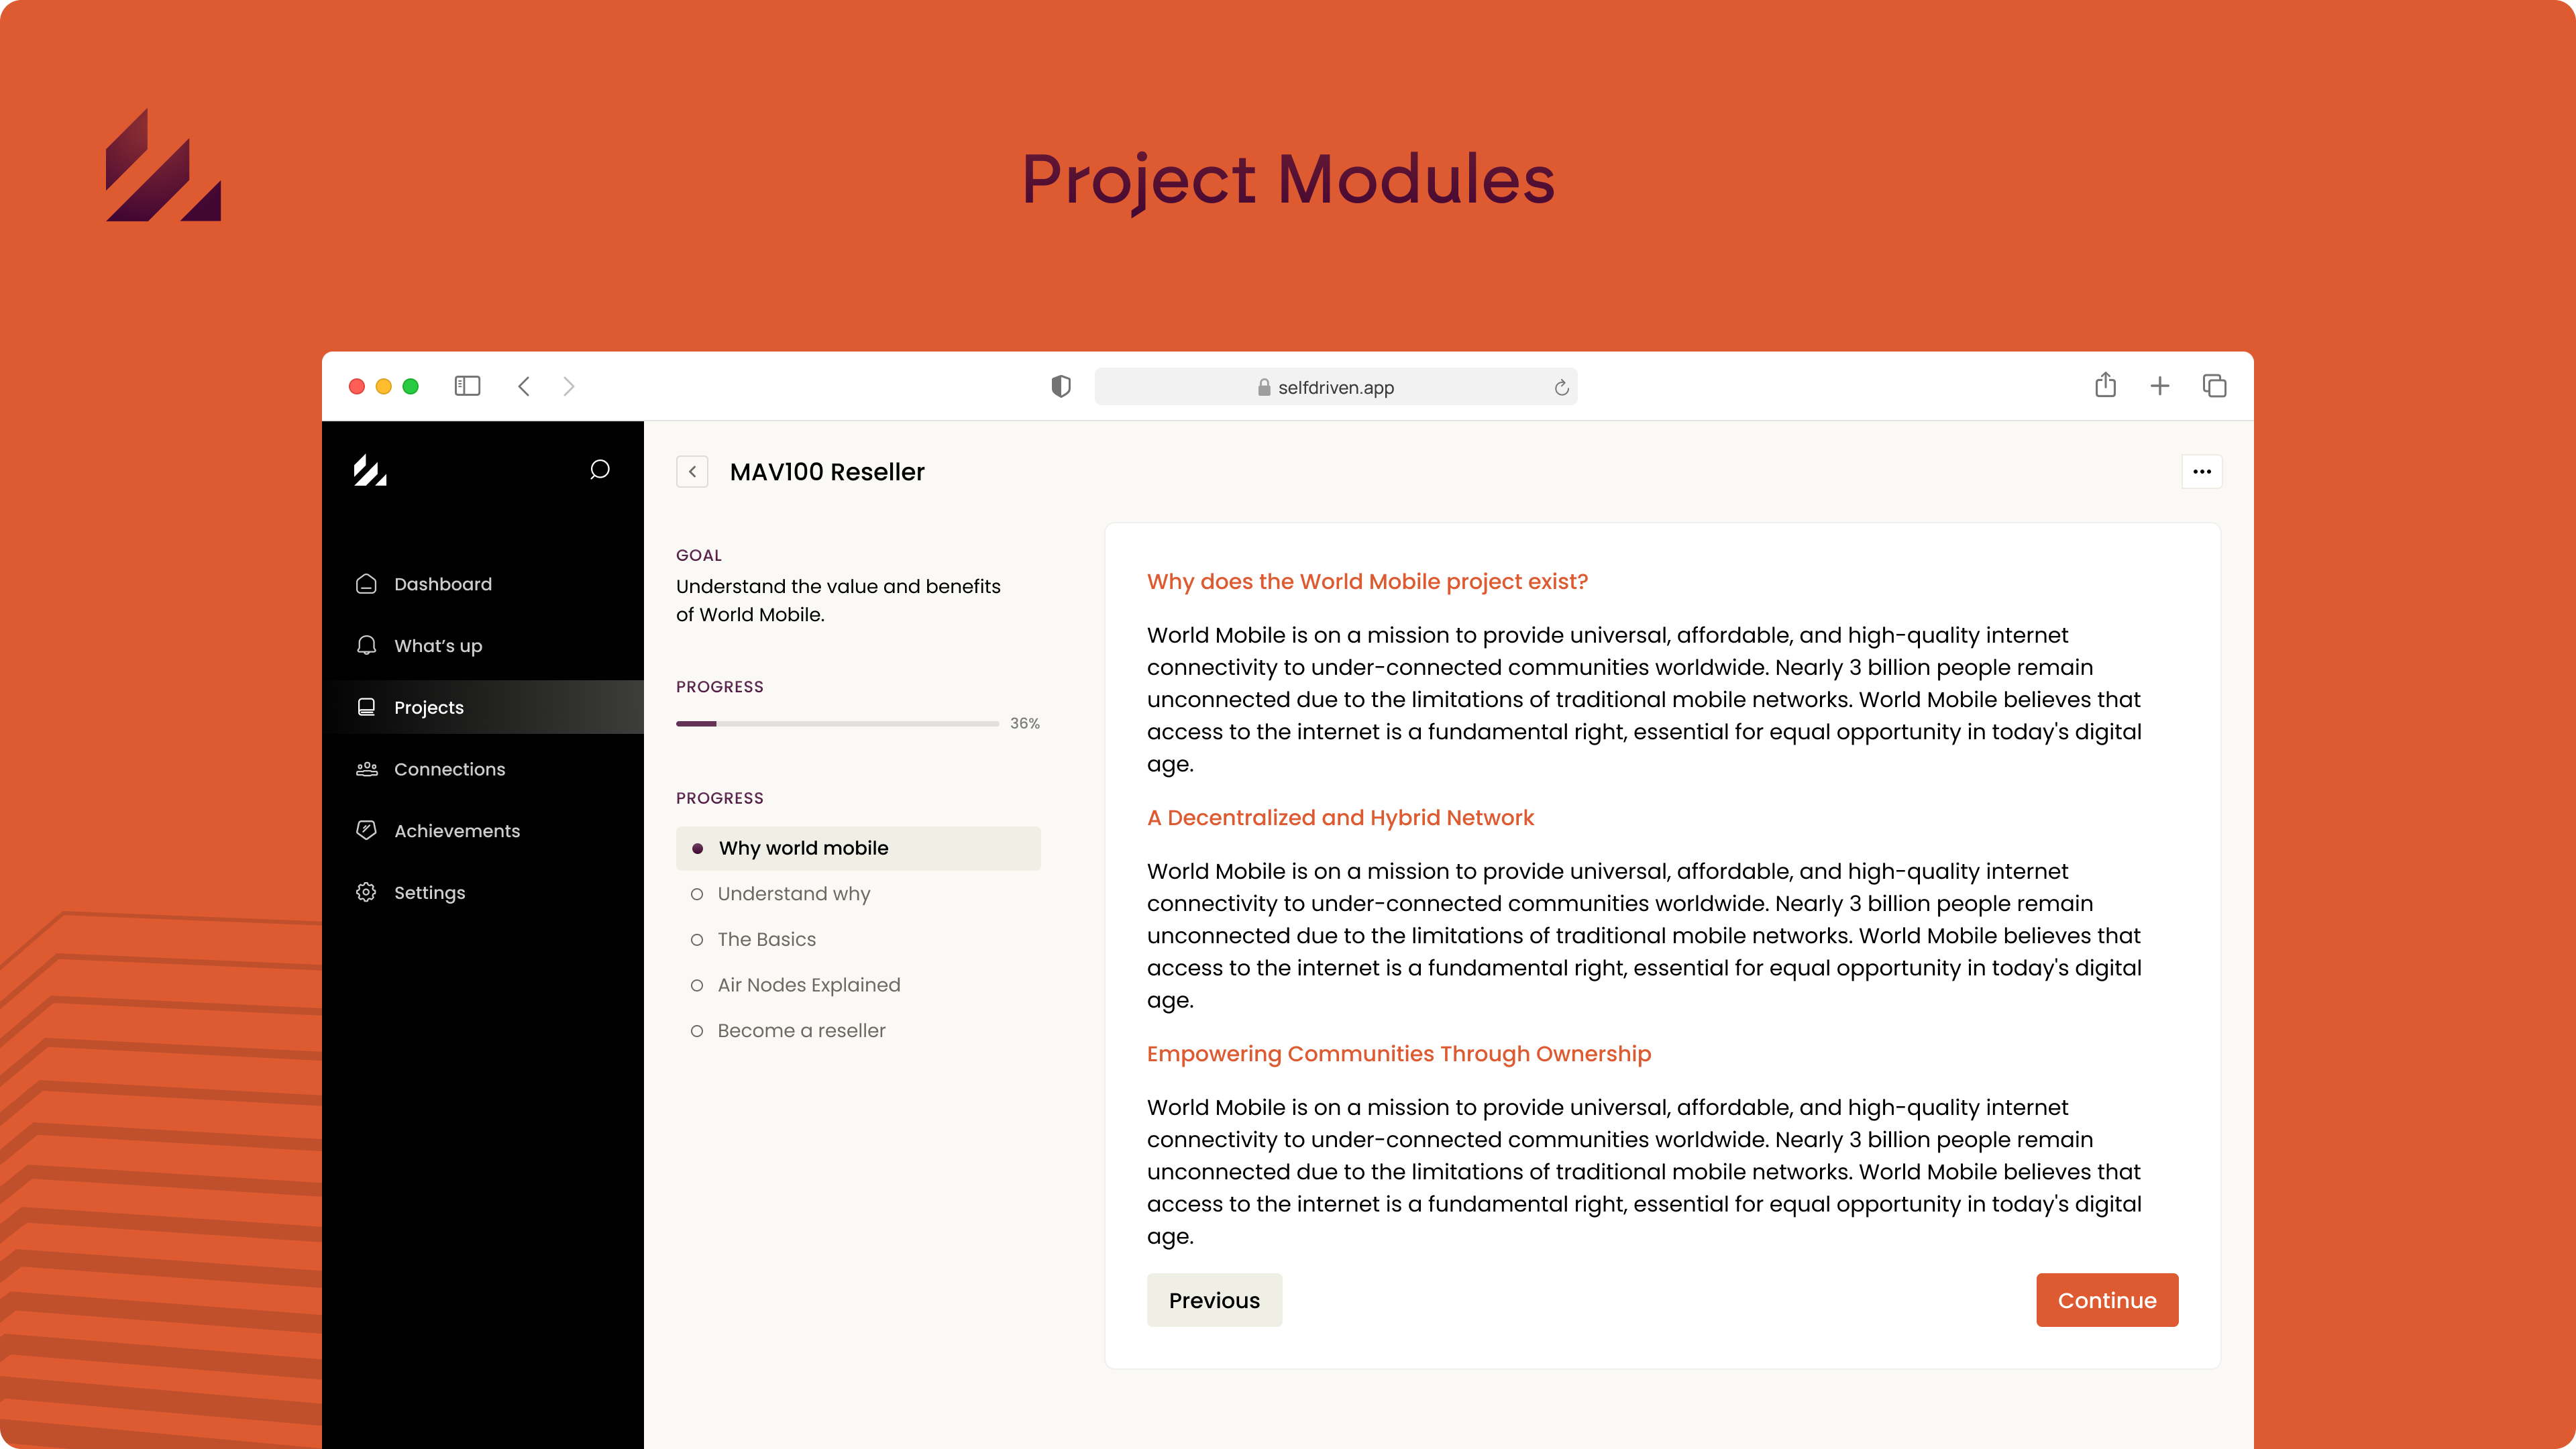The width and height of the screenshot is (2576, 1449).
Task: Click the green macOS fullscreen window button
Action: 410,386
